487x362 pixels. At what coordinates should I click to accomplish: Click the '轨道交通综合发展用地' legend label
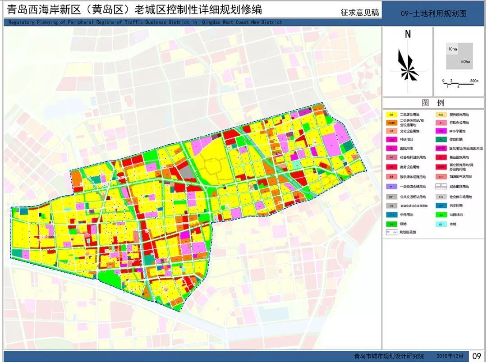413,206
